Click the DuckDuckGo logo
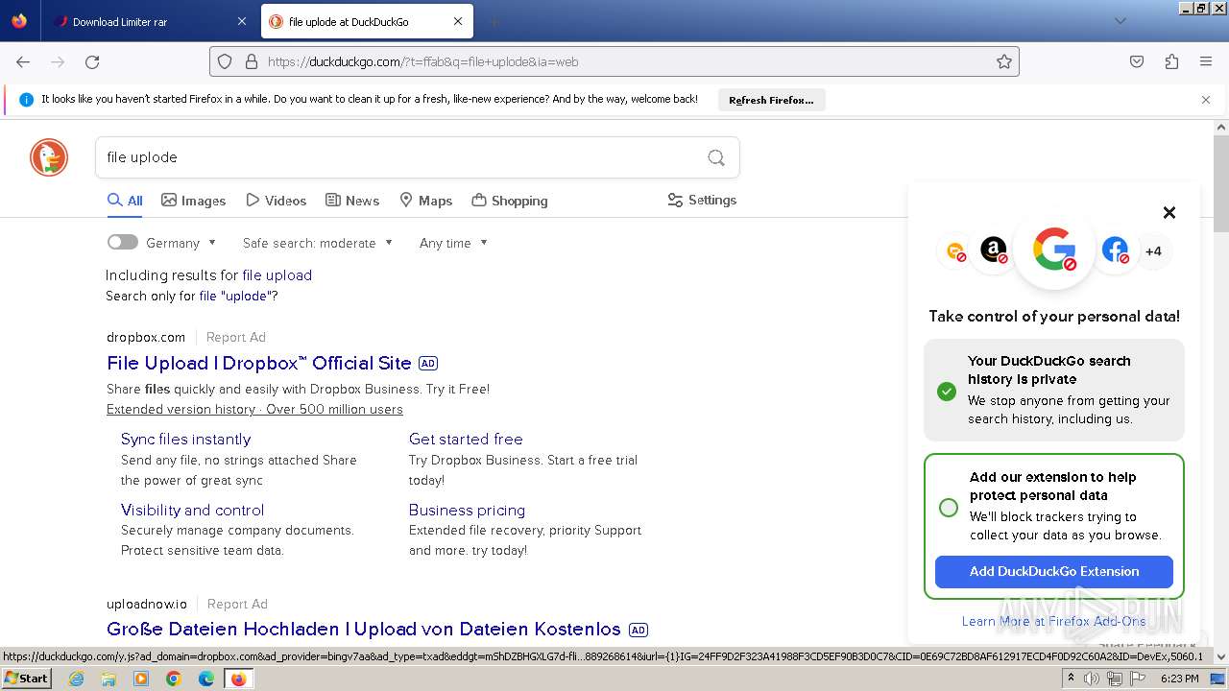Viewport: 1229px width, 691px height. point(49,157)
